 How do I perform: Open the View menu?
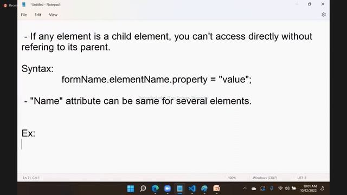tap(53, 15)
